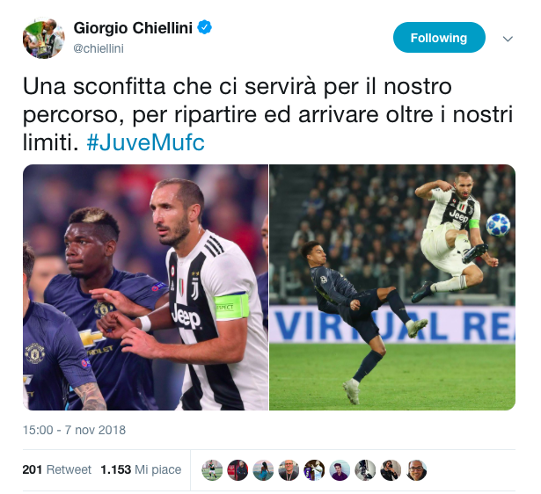The width and height of the screenshot is (541, 494).
Task: Toggle the Following button
Action: tap(439, 38)
